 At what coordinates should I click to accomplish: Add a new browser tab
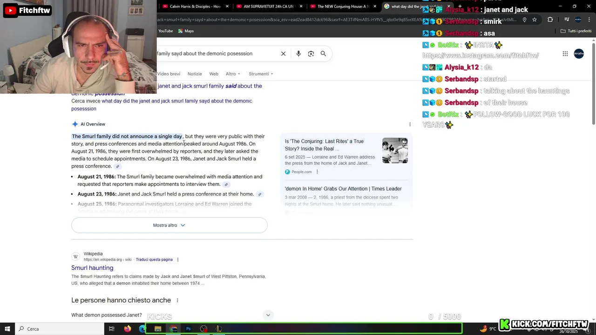tap(460, 7)
